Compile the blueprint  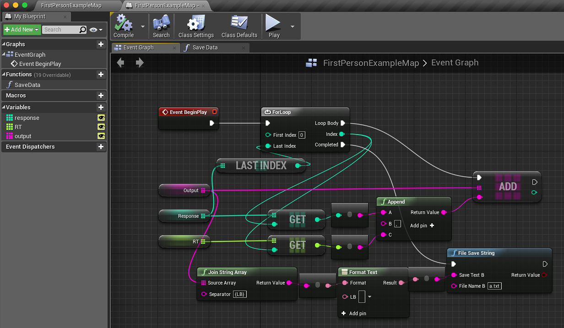tap(124, 26)
